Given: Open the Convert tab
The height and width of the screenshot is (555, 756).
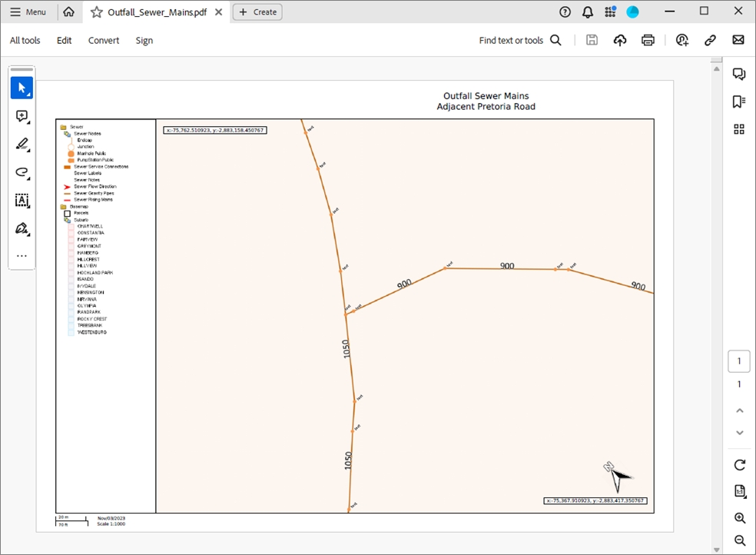Looking at the screenshot, I should pyautogui.click(x=104, y=40).
